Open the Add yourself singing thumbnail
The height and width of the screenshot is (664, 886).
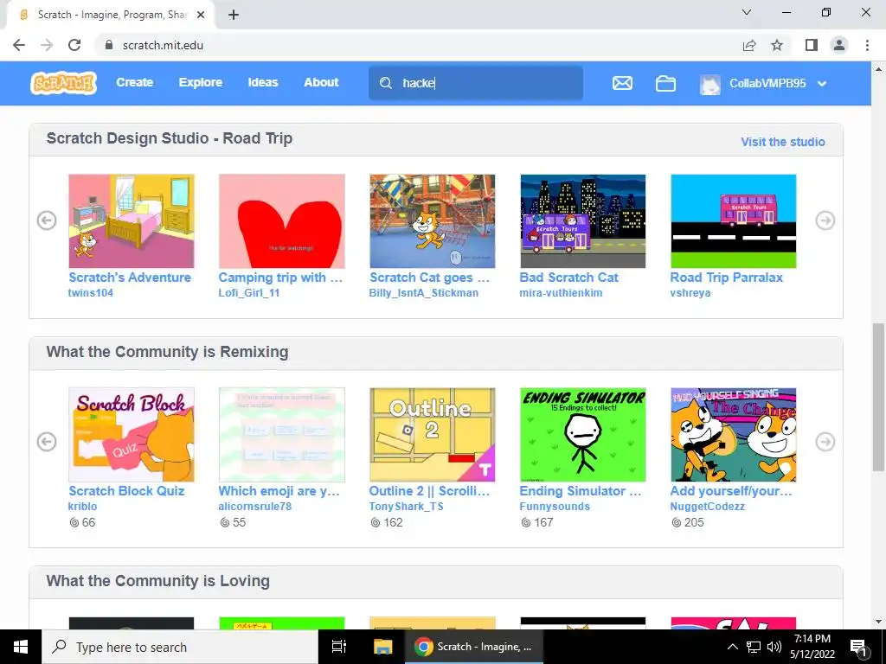[x=734, y=435]
